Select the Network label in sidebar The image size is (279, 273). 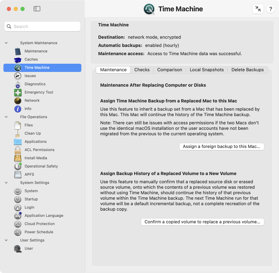click(32, 100)
